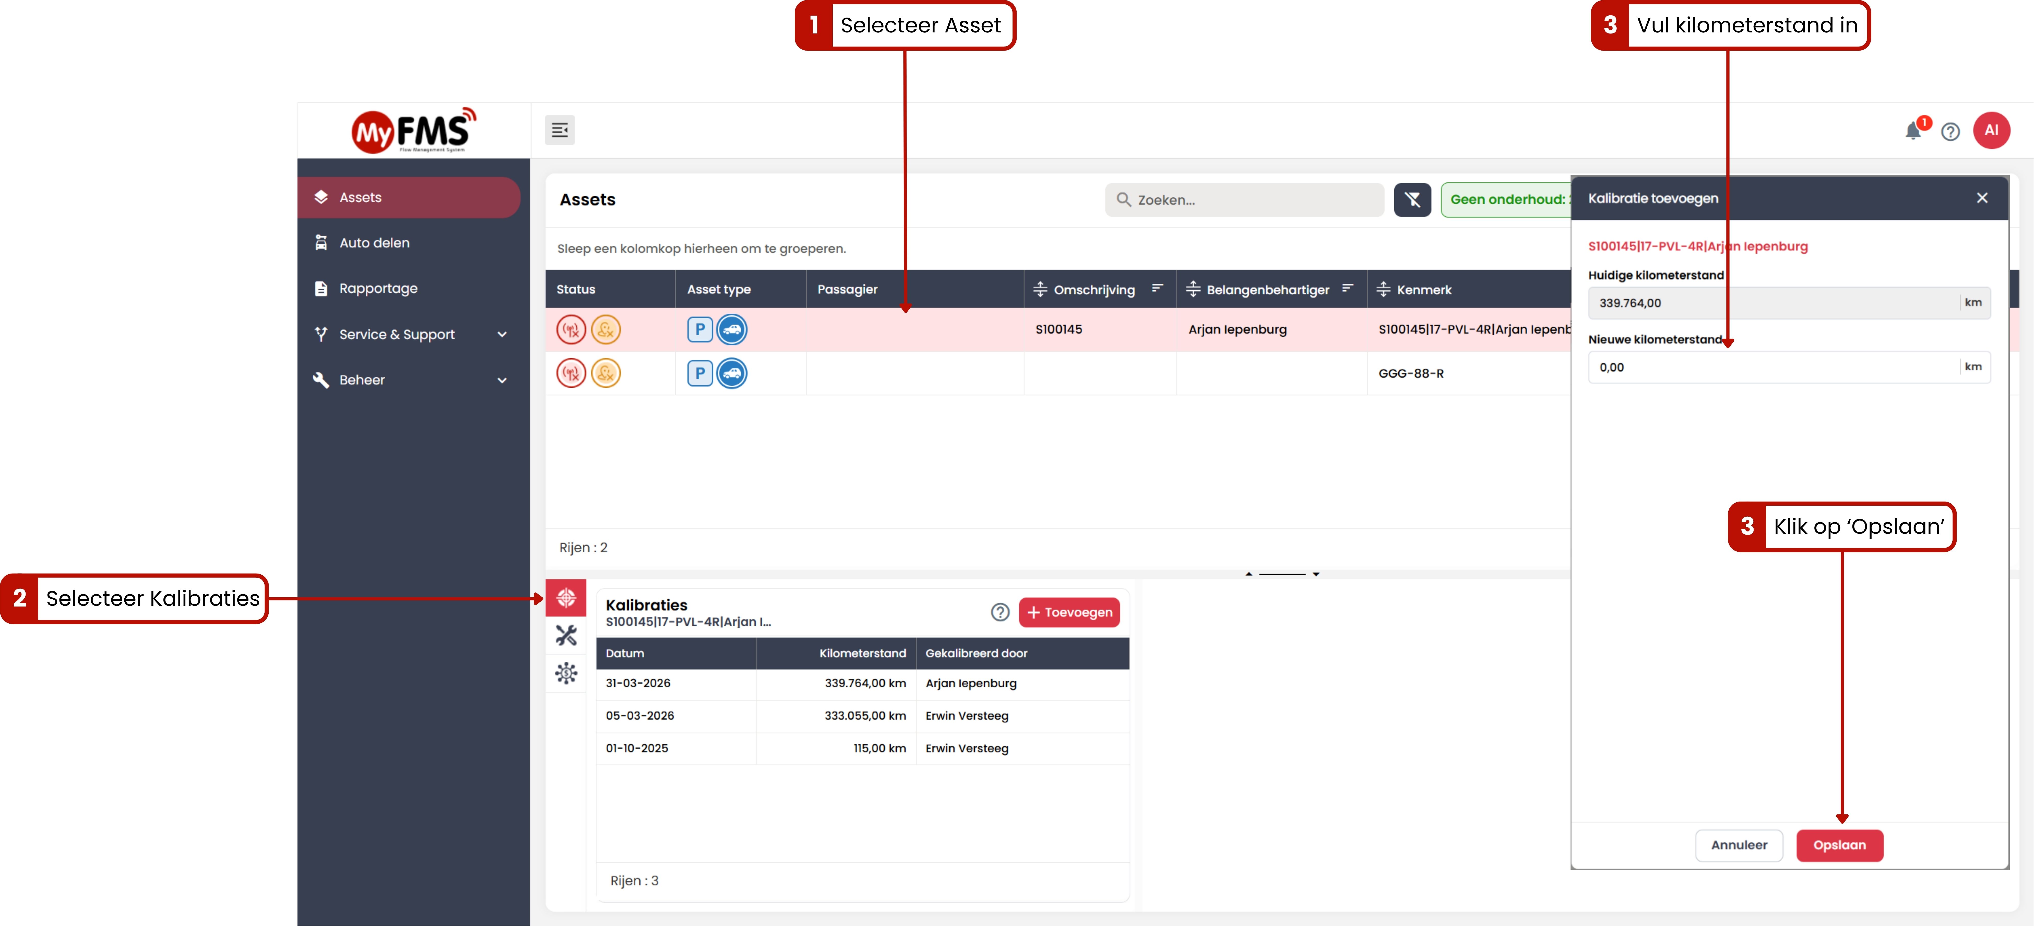
Task: Open the dollar gear costs tab
Action: (x=566, y=673)
